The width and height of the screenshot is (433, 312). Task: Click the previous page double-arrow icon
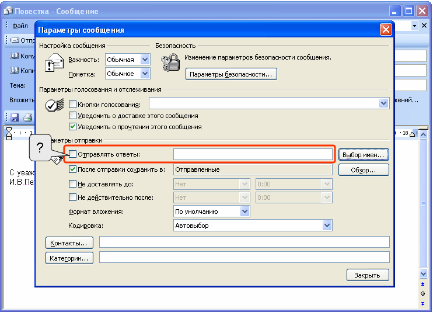point(422,284)
